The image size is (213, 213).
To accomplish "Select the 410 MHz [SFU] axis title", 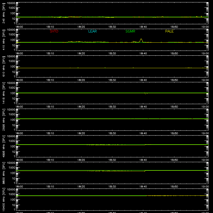I will pyautogui.click(x=3, y=40).
